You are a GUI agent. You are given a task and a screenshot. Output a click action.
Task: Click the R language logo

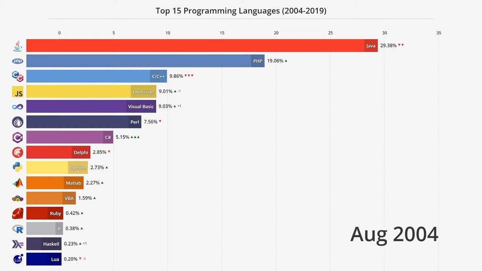[17, 229]
